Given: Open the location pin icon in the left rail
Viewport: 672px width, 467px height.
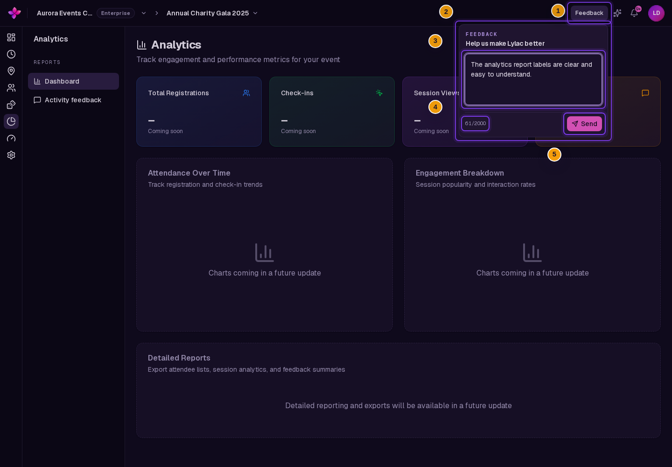Looking at the screenshot, I should tap(11, 71).
